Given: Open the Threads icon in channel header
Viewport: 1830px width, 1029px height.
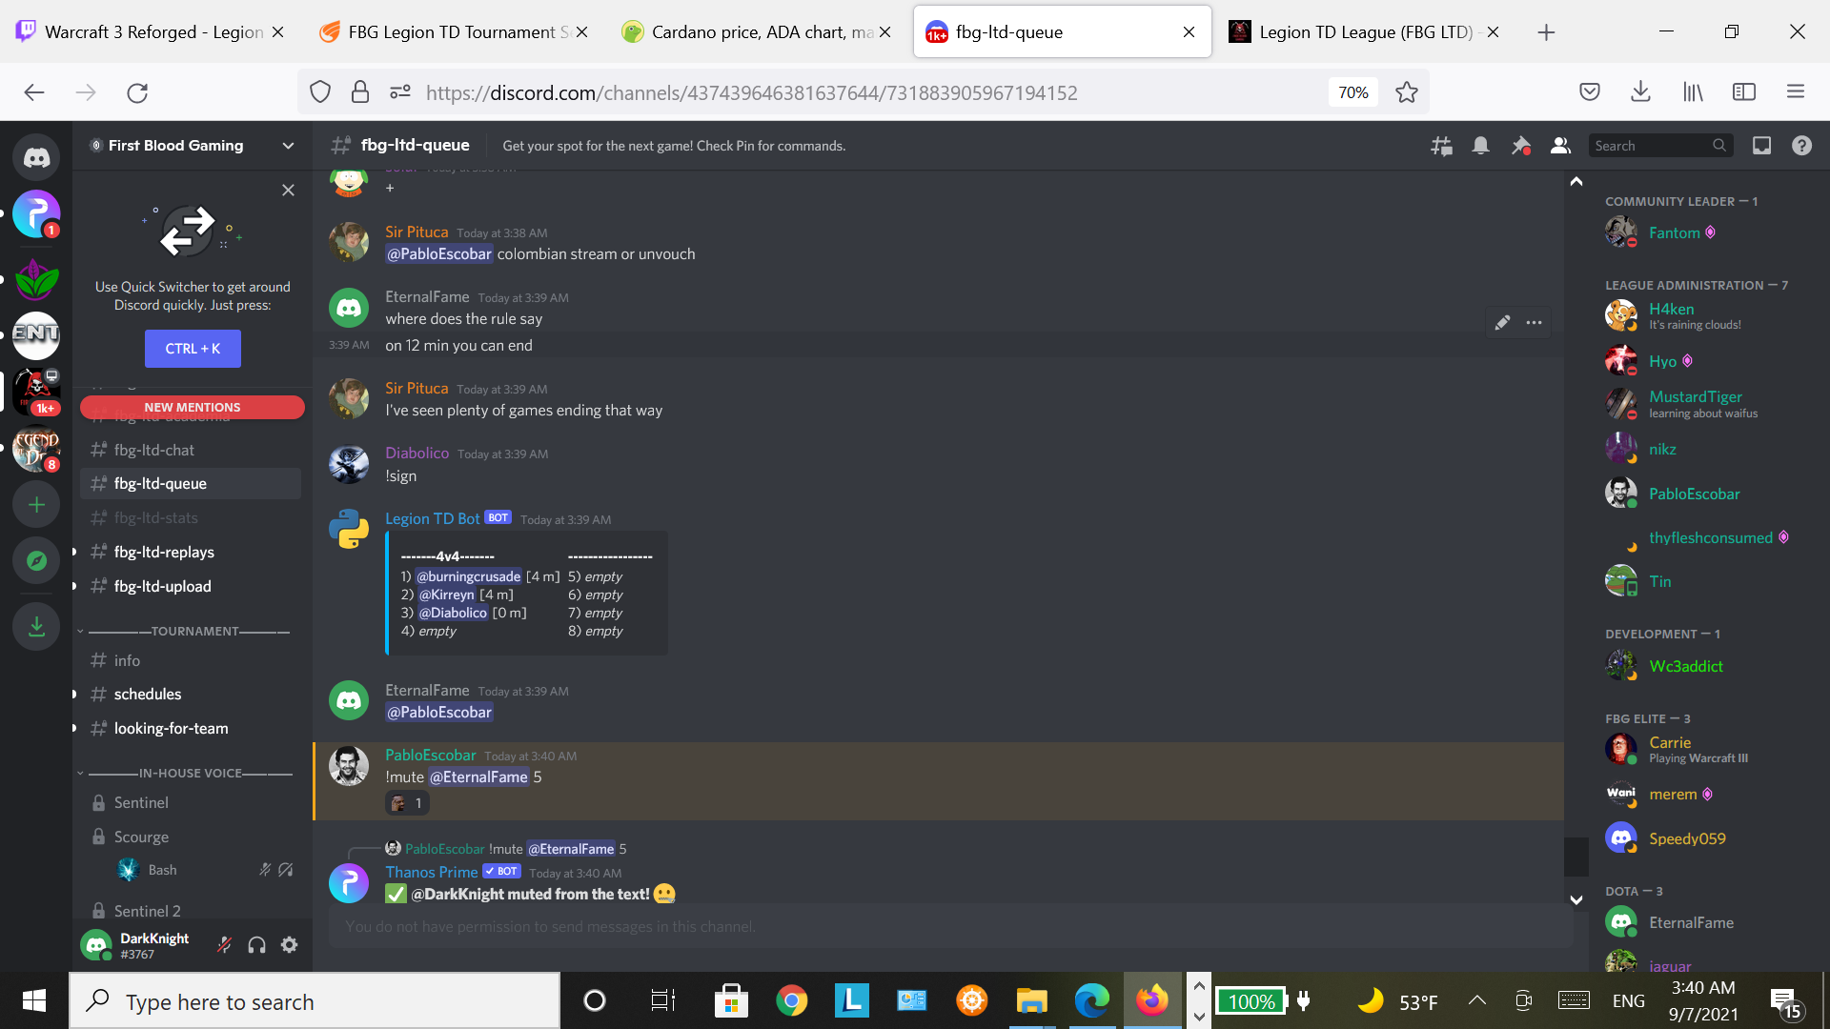Looking at the screenshot, I should 1441,146.
